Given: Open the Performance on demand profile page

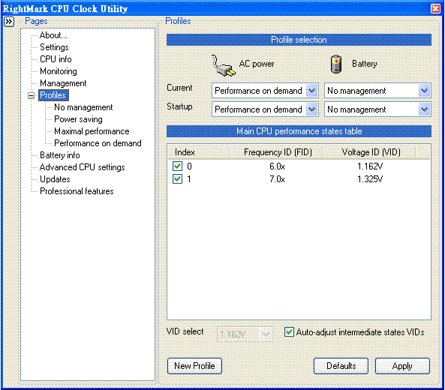Looking at the screenshot, I should [x=98, y=143].
